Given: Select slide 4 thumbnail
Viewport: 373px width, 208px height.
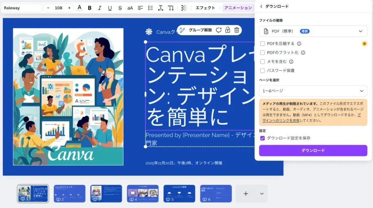Looking at the screenshot, I should click(143, 194).
